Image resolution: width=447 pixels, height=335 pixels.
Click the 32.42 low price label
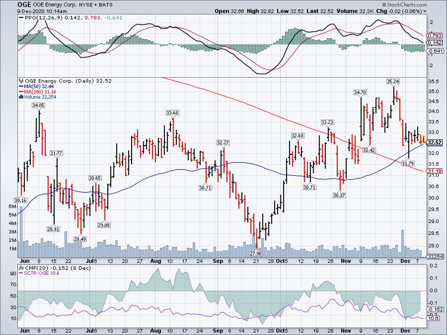[370, 150]
